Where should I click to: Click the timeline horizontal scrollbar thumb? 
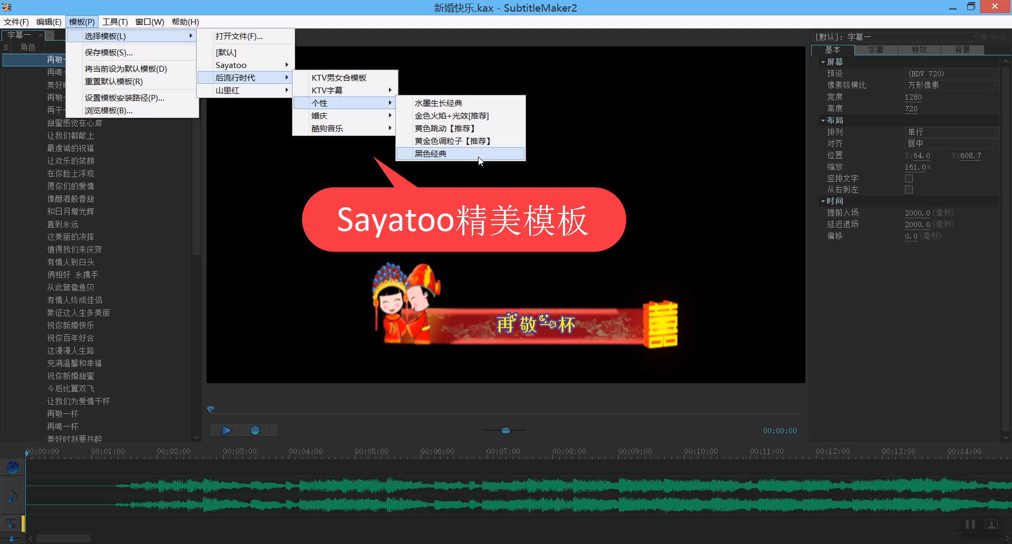pyautogui.click(x=63, y=538)
